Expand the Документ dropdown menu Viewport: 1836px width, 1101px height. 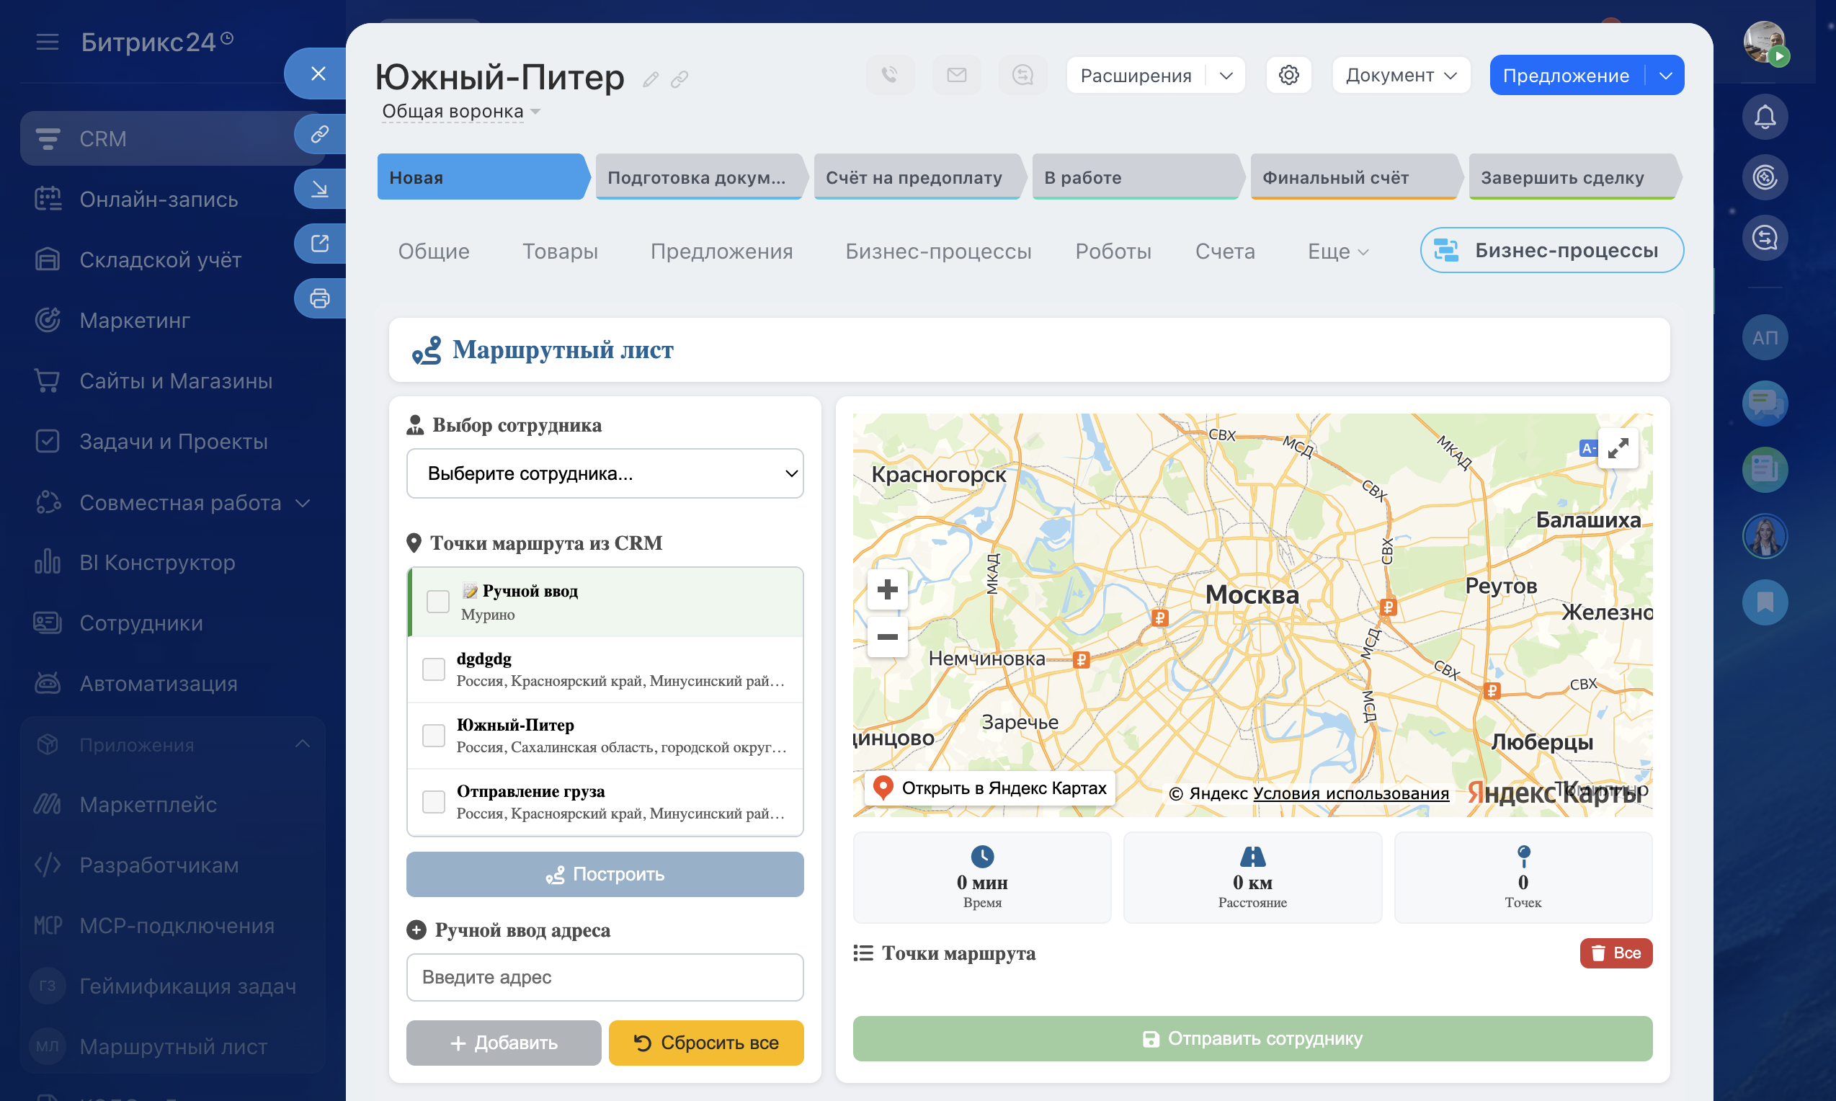click(x=1401, y=75)
